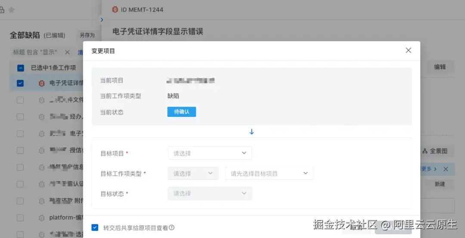This screenshot has height=238, width=465.
Task: Check the checkbox for 授信 row
Action: 20,150
